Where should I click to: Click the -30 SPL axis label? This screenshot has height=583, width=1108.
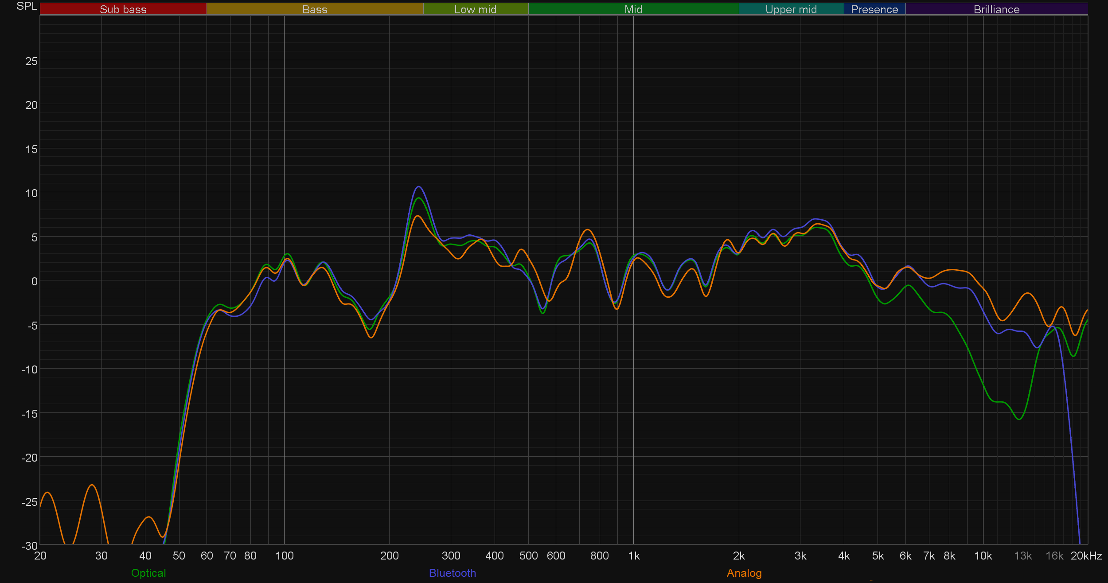tap(30, 546)
